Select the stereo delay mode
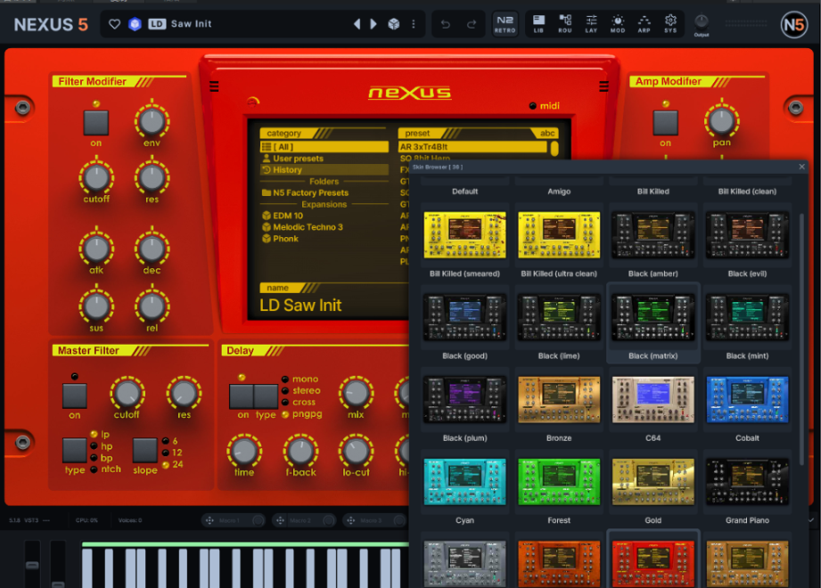 (285, 390)
